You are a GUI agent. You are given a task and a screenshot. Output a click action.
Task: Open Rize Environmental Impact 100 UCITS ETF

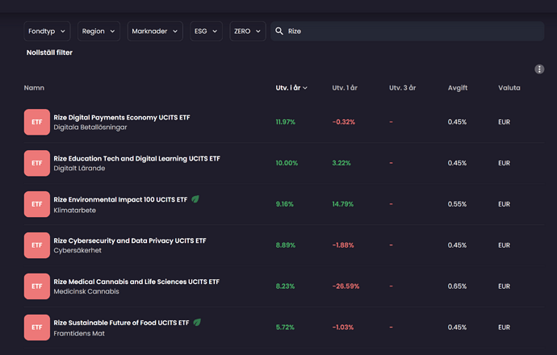[x=120, y=199]
